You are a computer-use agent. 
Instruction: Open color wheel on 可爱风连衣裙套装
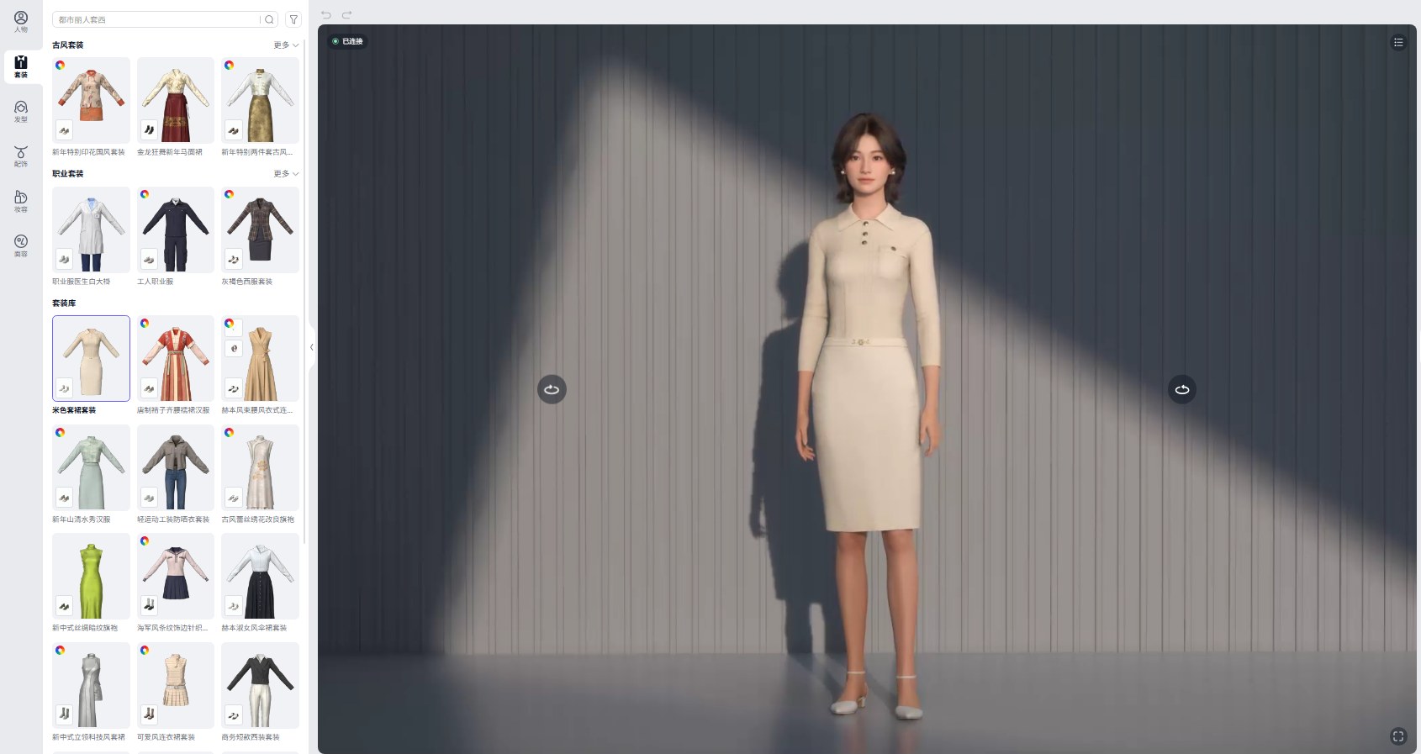(x=145, y=650)
